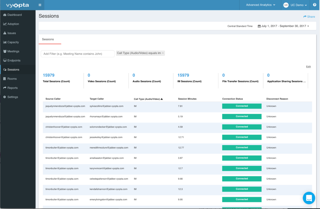320x209 pixels.
Task: Click solomondecker@jabber.vyopta.com cell
Action: tap(108, 127)
